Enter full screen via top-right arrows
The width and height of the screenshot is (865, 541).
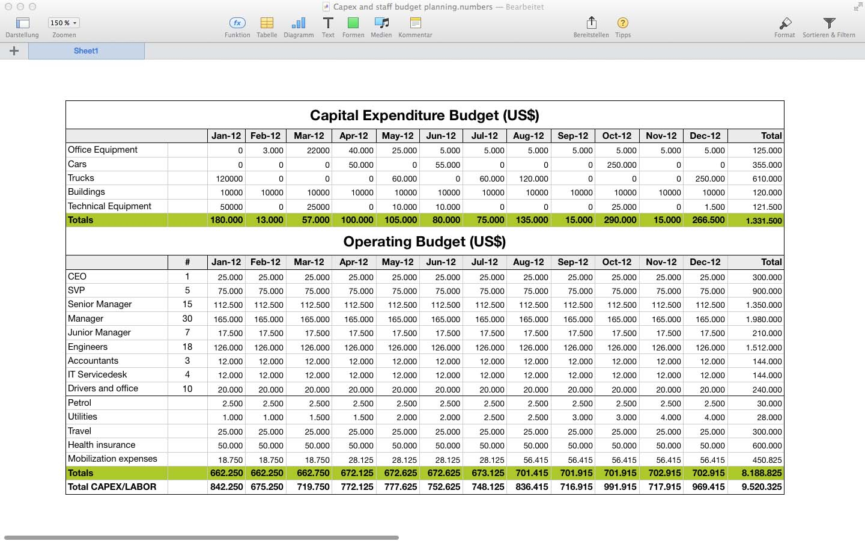(857, 7)
